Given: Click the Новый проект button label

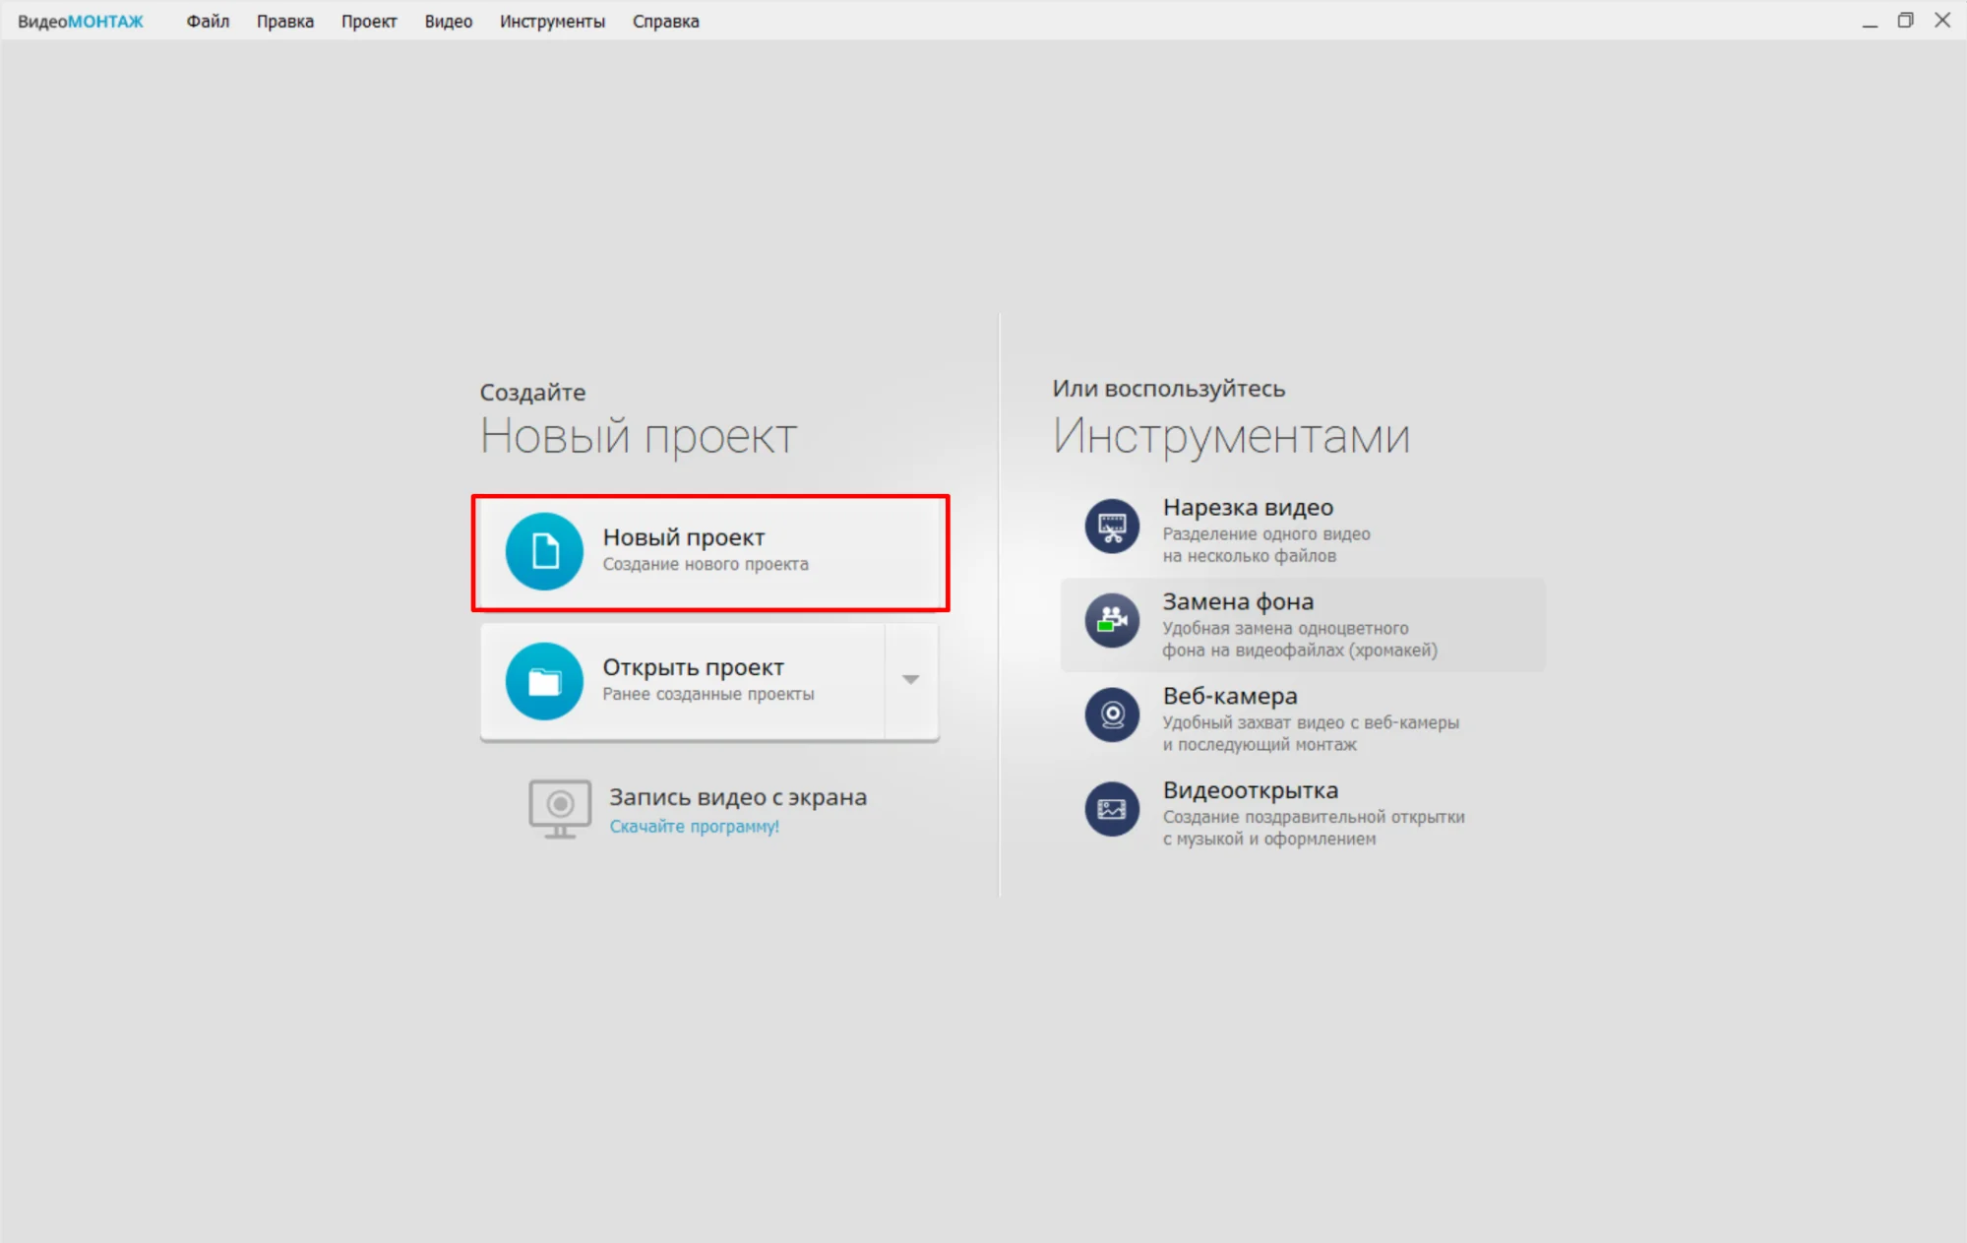Looking at the screenshot, I should [684, 537].
